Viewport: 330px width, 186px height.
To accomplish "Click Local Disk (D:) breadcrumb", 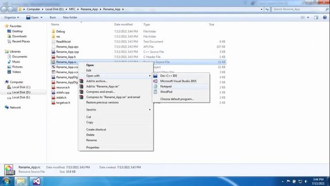I will point(54,9).
